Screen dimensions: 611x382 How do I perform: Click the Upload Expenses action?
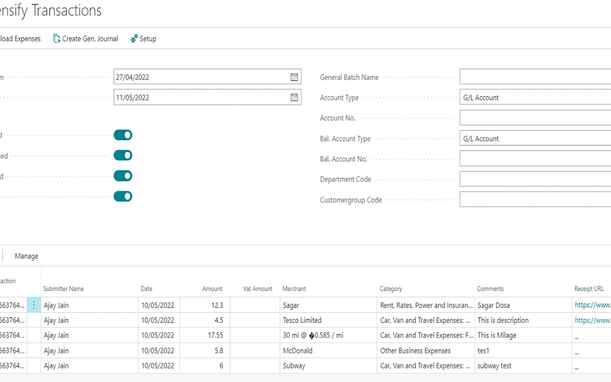coord(20,39)
